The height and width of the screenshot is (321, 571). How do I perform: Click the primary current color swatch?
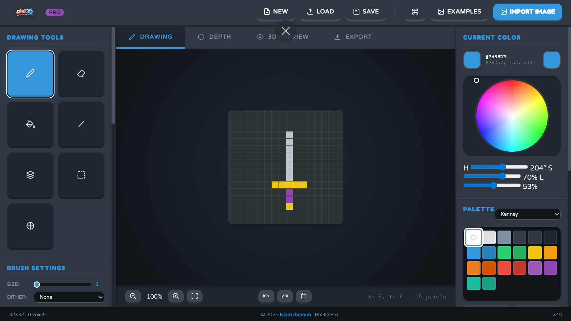pyautogui.click(x=472, y=60)
